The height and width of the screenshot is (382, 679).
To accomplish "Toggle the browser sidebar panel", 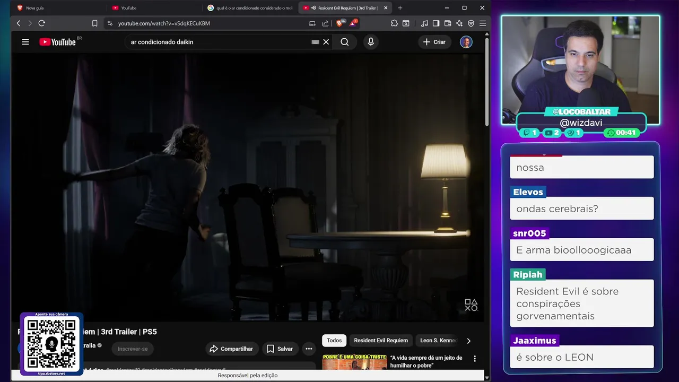I will coord(436,23).
